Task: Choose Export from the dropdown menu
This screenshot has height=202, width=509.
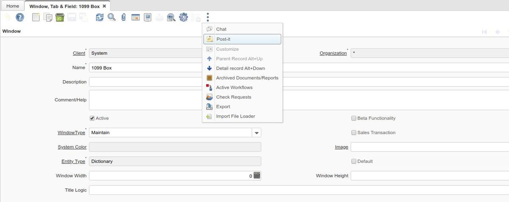Action: tap(223, 107)
